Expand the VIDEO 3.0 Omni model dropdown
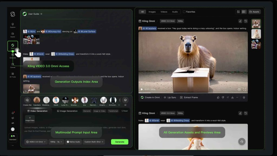This screenshot has height=156, width=277. coord(36,142)
